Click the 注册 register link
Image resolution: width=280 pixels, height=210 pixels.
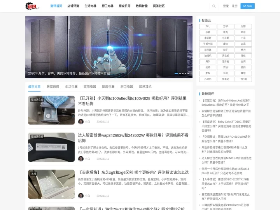(x=234, y=6)
